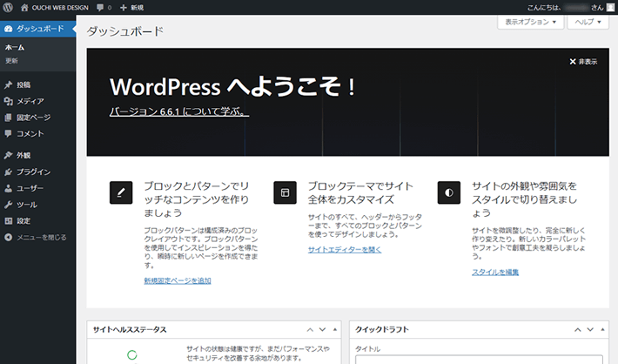Open the 設定 menu label
The width and height of the screenshot is (618, 364).
[24, 221]
